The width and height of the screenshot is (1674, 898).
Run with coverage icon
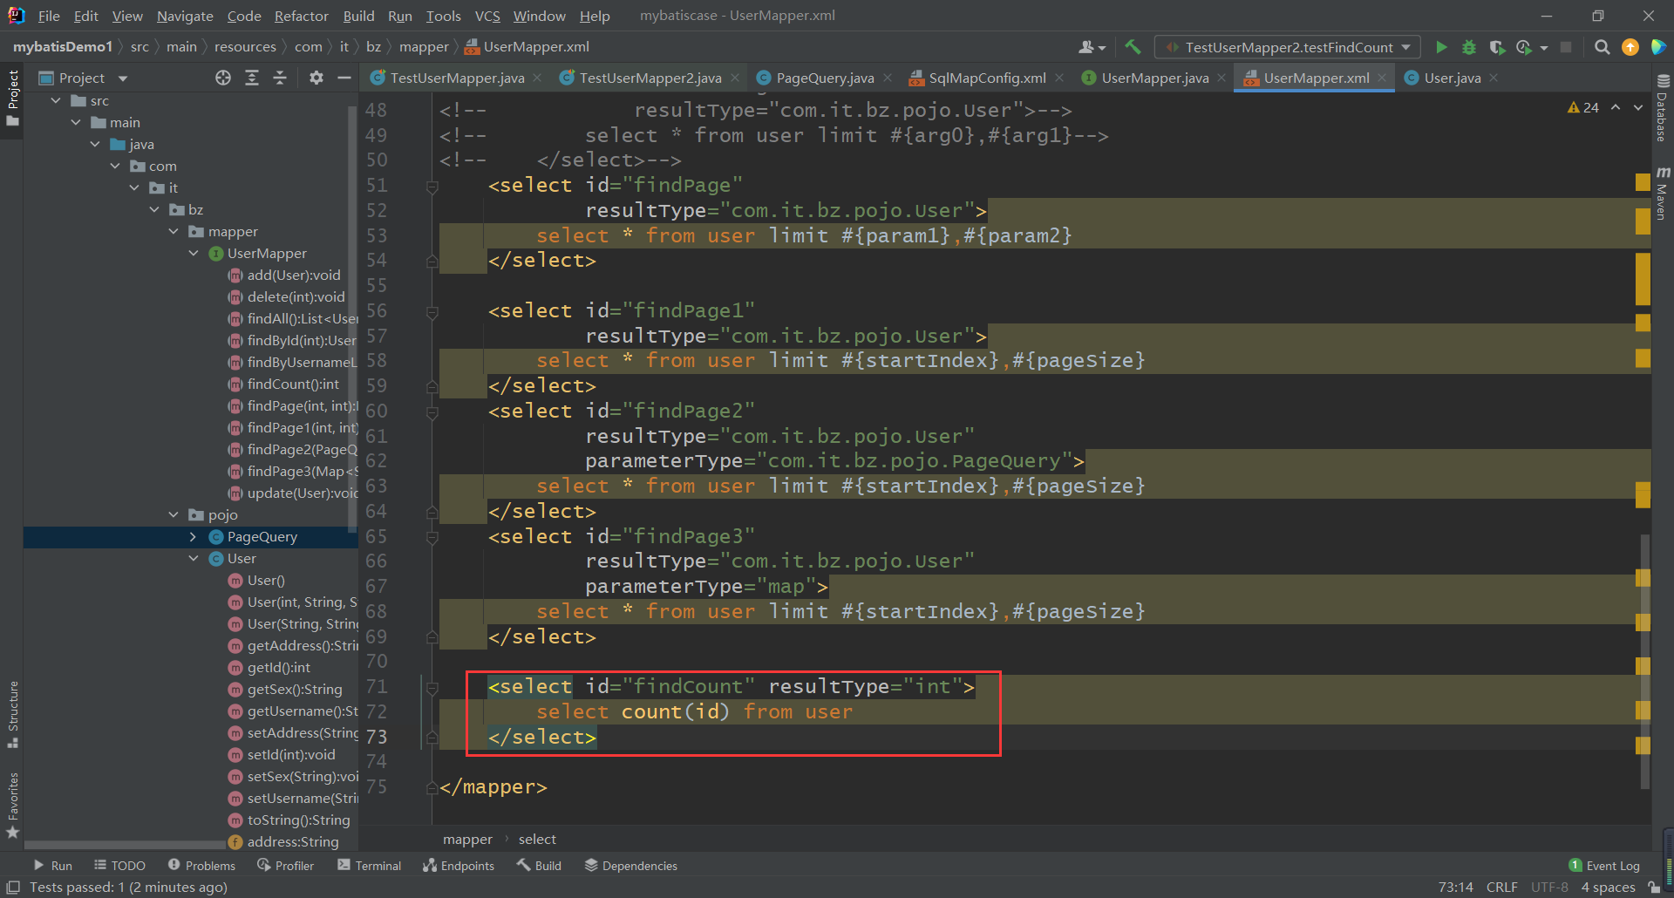pyautogui.click(x=1497, y=47)
